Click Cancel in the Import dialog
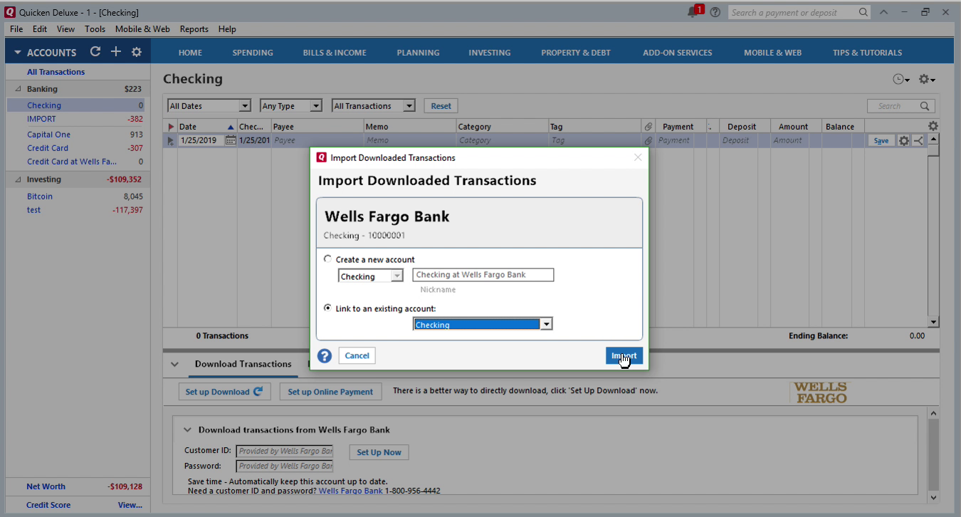Image resolution: width=961 pixels, height=517 pixels. click(x=357, y=355)
